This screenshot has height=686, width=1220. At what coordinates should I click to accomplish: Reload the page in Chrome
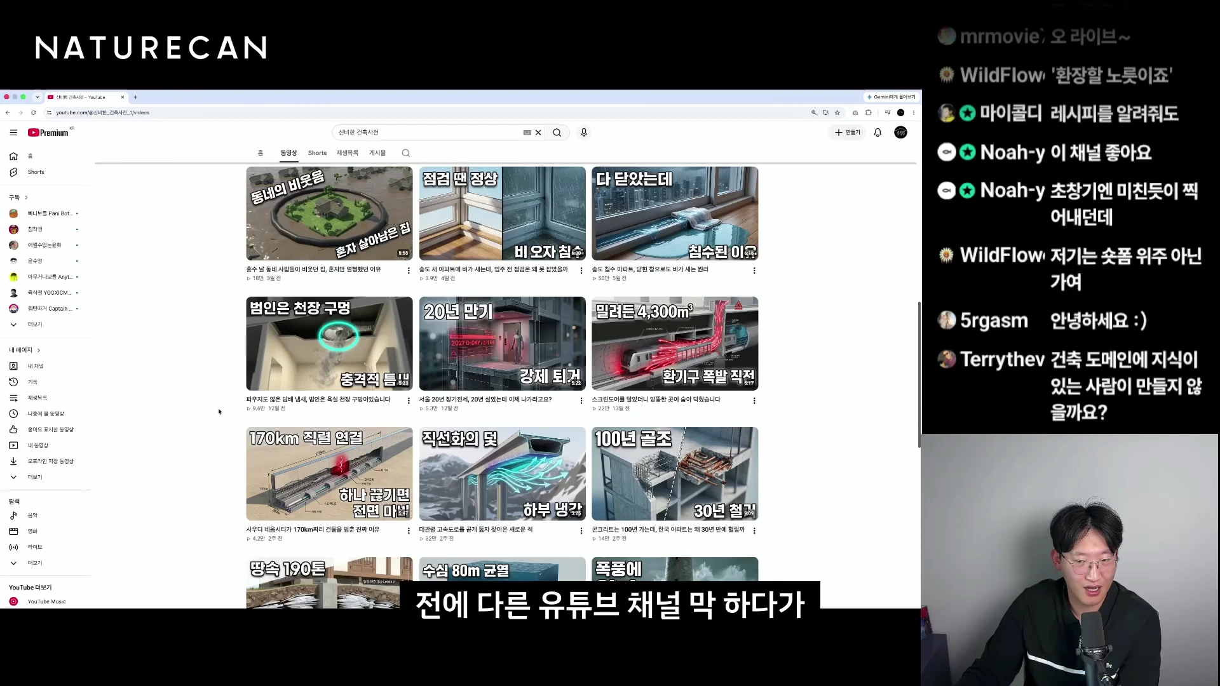pos(33,112)
